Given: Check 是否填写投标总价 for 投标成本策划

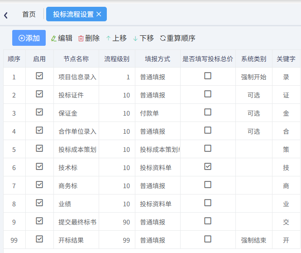Looking at the screenshot, I should coord(208,148).
